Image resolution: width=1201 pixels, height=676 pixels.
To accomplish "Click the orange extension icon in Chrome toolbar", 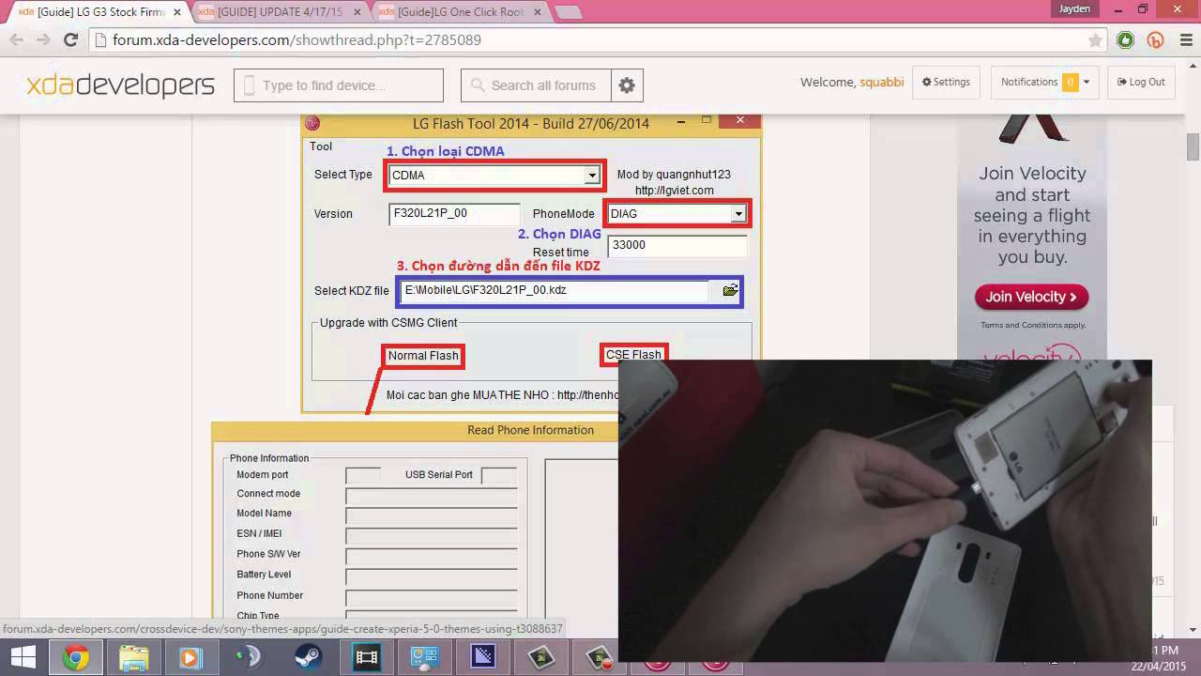I will 1155,40.
